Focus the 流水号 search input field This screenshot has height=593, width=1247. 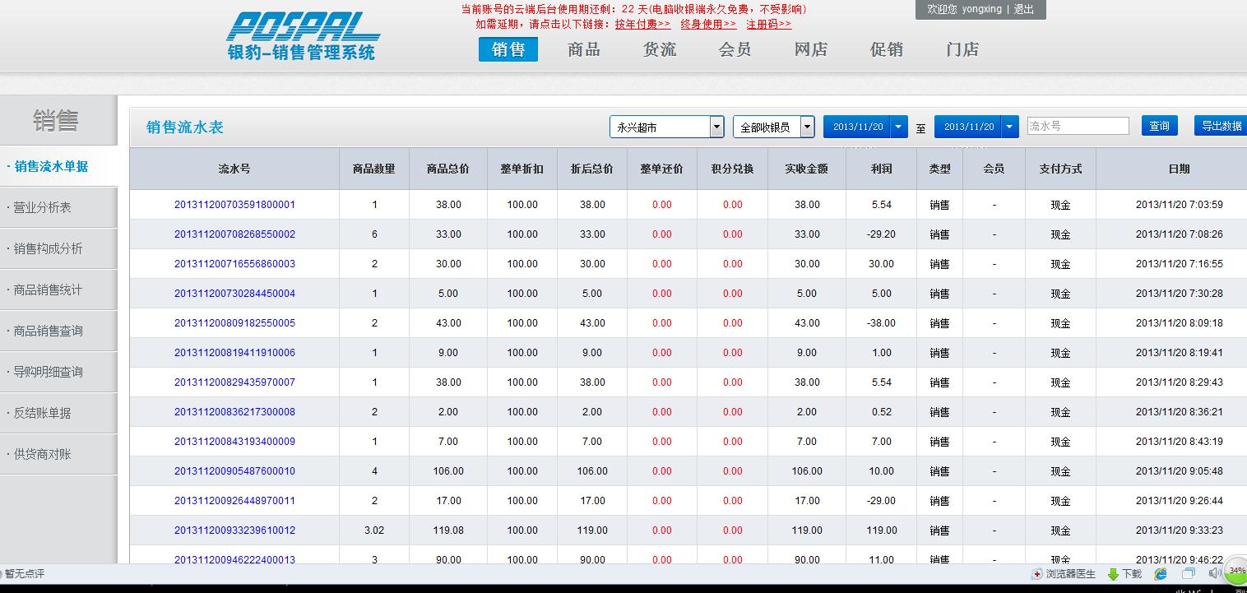click(x=1078, y=126)
